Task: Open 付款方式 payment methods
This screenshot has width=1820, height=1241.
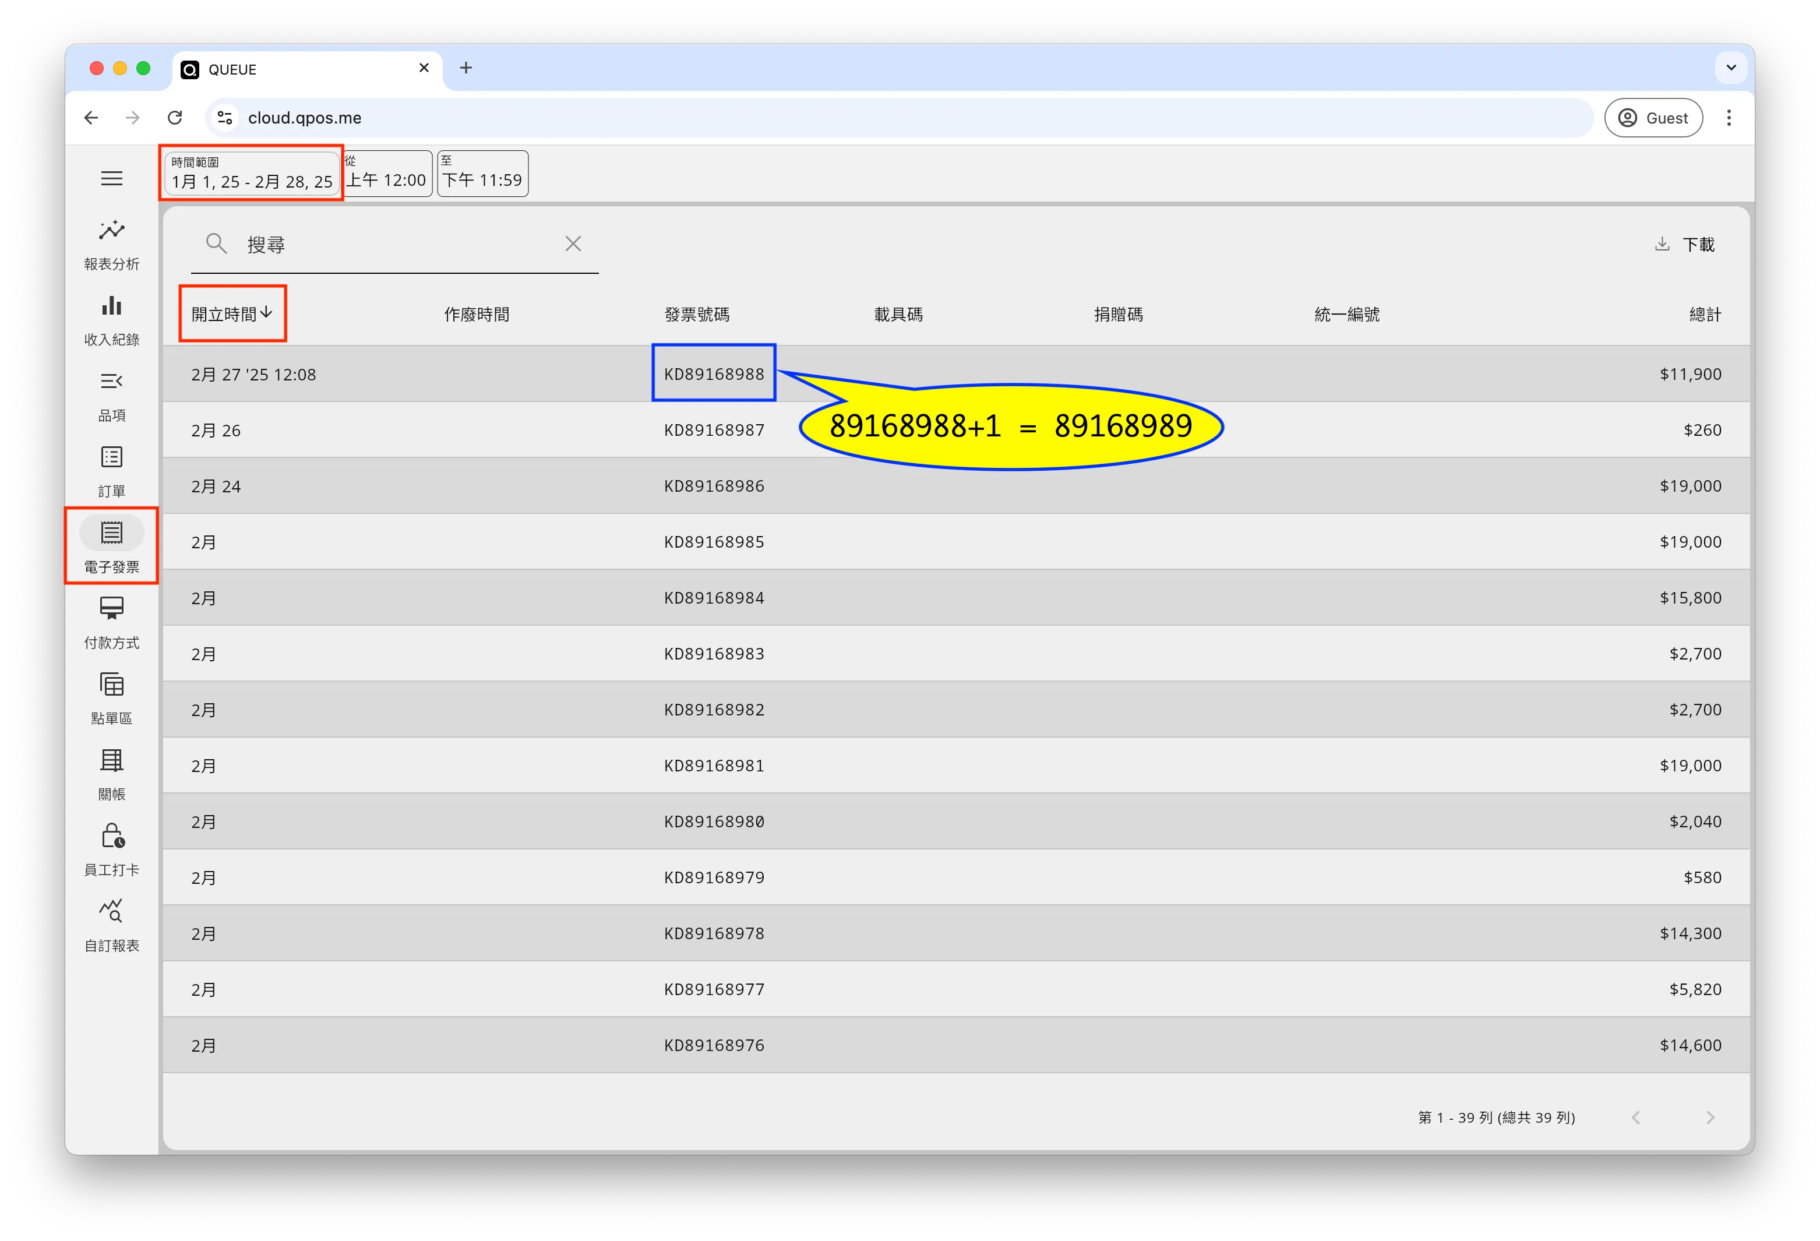Action: (x=112, y=624)
